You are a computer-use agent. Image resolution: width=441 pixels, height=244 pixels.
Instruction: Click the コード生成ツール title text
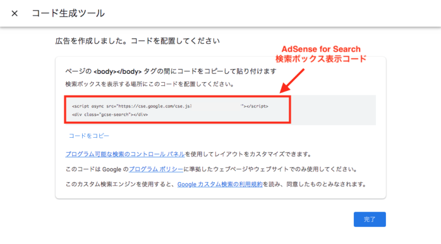tap(68, 13)
